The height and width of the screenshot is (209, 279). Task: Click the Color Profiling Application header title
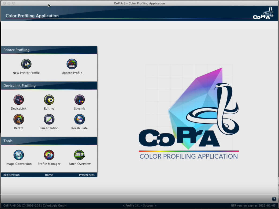click(x=32, y=16)
